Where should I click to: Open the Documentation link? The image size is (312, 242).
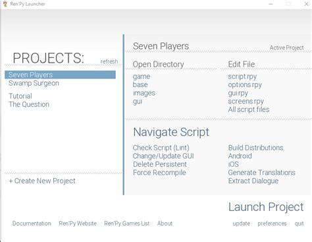32,224
